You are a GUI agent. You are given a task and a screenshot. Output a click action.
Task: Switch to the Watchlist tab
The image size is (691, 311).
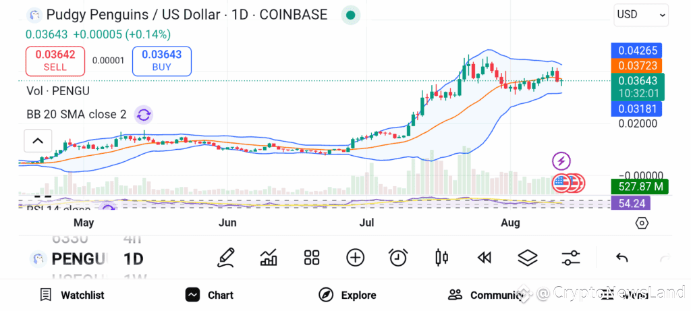(72, 295)
